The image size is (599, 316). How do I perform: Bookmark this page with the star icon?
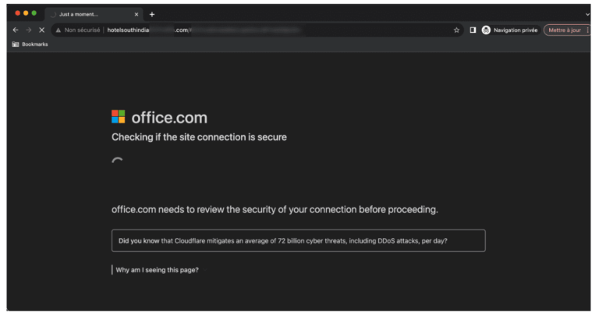(x=456, y=30)
